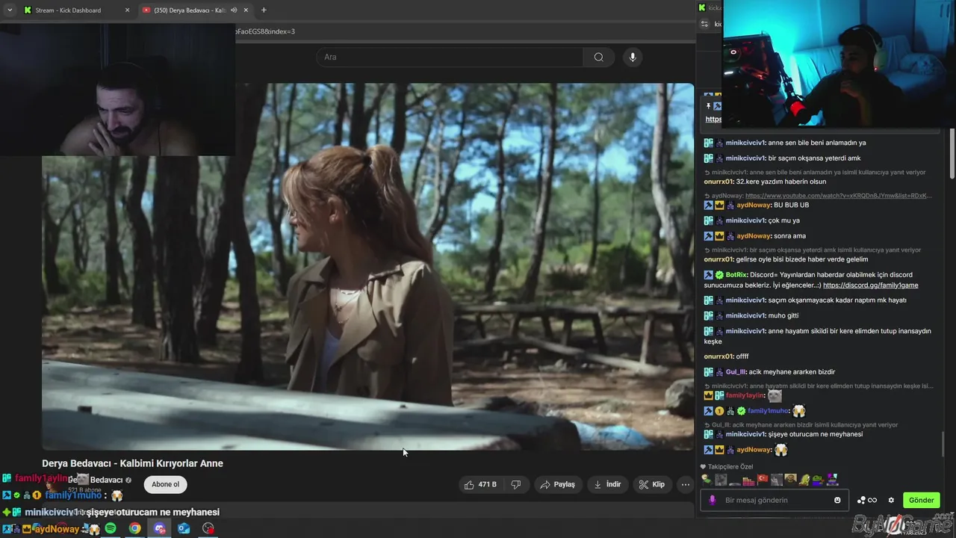956x538 pixels.
Task: Open Outlook from the taskbar
Action: (x=184, y=528)
